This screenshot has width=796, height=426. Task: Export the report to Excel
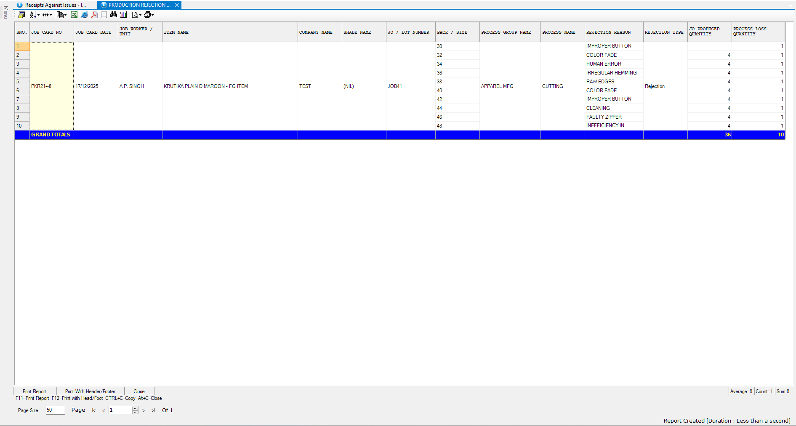[74, 15]
